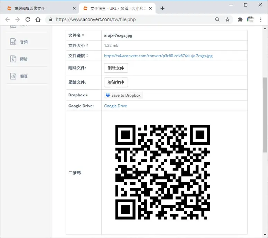Close the 文件信息 tab
This screenshot has height=238, width=268.
[x=150, y=8]
